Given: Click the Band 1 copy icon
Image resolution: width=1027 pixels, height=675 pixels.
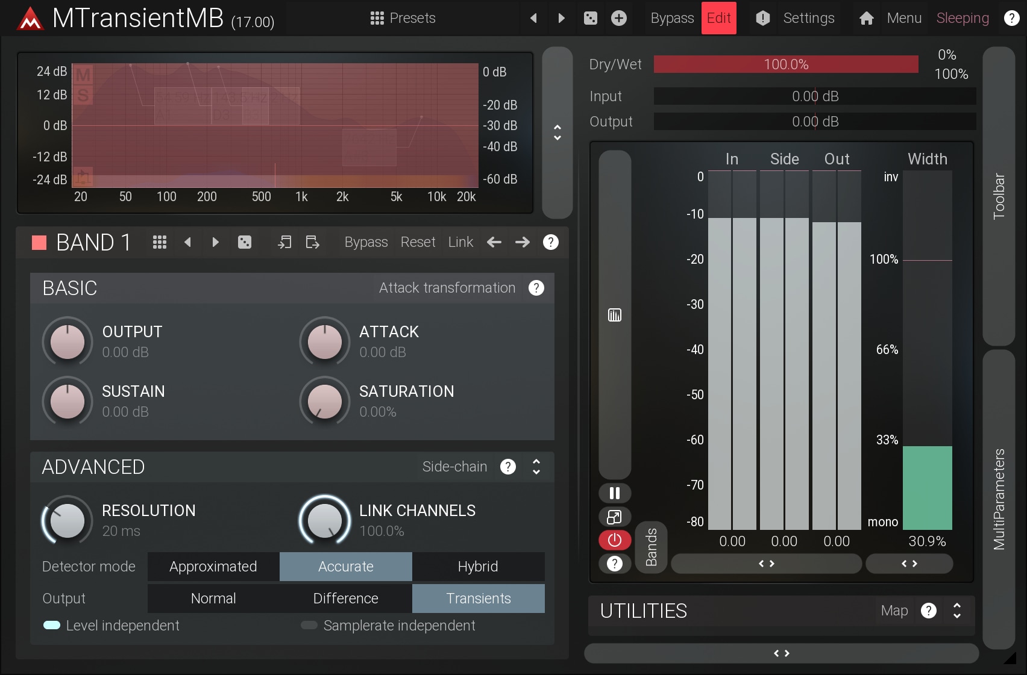Looking at the screenshot, I should (x=284, y=242).
